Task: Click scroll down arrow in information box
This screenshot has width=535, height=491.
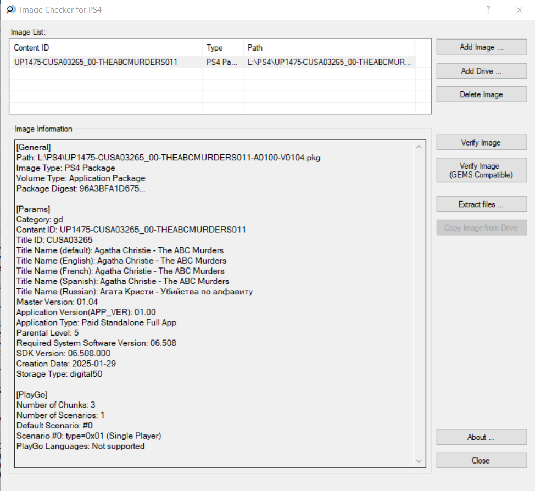Action: [419, 461]
